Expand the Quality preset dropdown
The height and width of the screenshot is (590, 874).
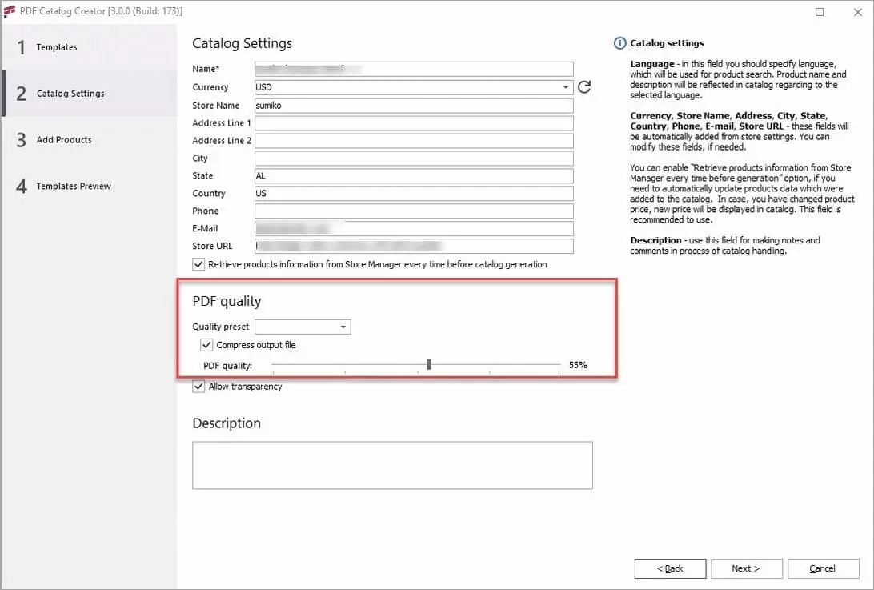tap(343, 327)
